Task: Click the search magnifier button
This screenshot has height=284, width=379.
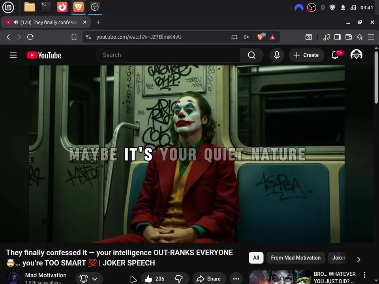Action: coord(251,55)
